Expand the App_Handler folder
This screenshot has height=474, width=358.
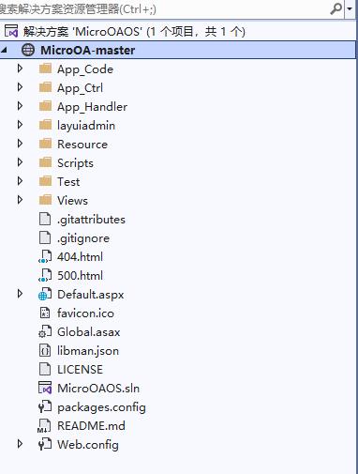20,106
